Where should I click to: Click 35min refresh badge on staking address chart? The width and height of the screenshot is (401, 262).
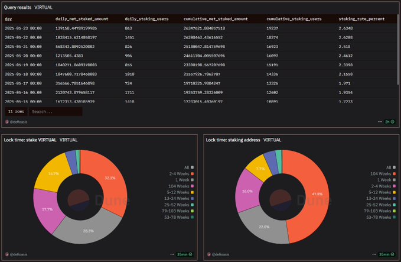[x=383, y=254]
